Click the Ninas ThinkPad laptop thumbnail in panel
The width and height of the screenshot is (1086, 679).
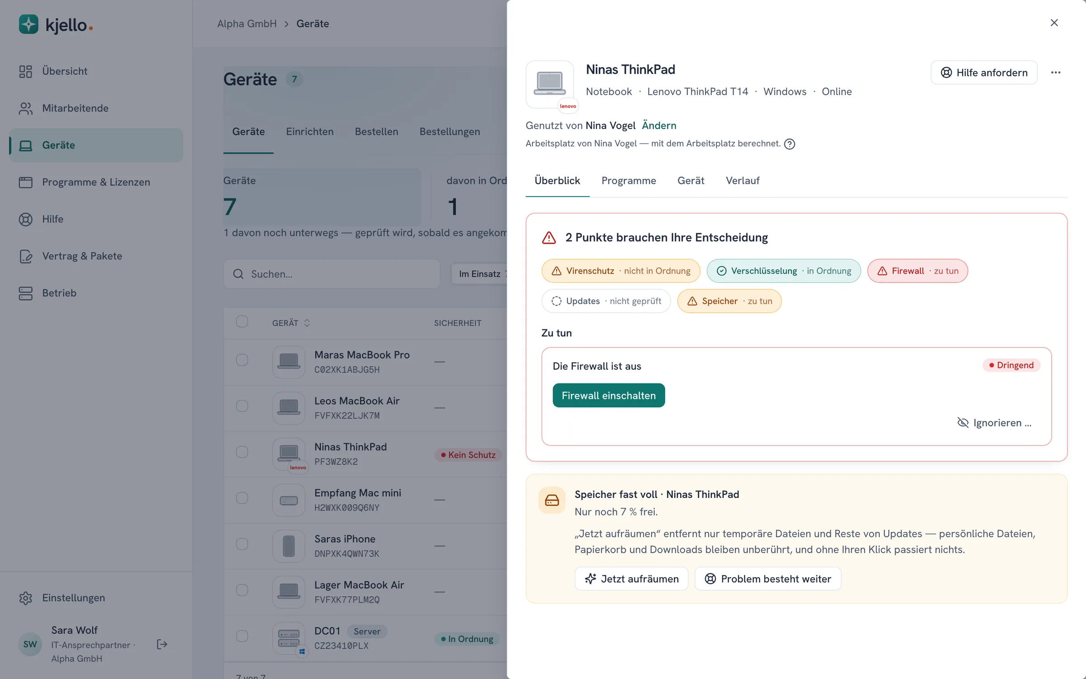550,84
